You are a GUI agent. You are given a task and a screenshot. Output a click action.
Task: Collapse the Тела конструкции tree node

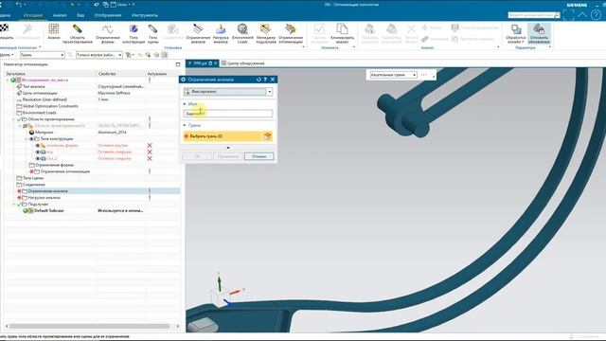[x=27, y=139]
